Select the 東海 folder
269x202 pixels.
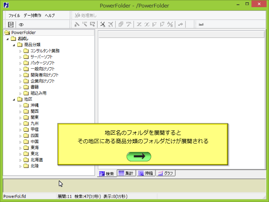point(34,148)
